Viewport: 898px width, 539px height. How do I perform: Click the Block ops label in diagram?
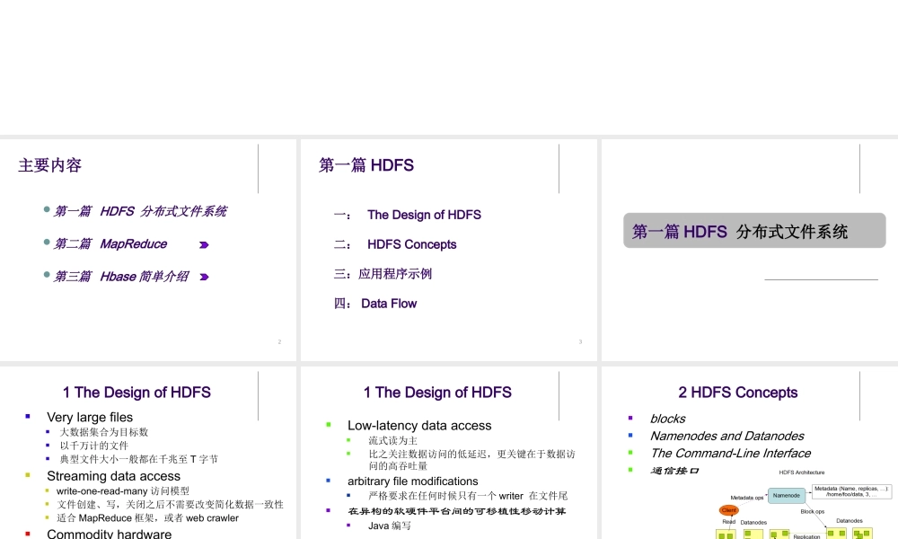813,511
